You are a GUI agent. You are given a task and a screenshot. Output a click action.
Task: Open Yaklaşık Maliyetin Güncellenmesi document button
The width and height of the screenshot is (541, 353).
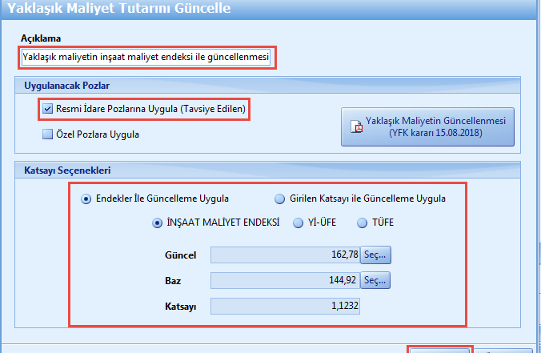tap(428, 126)
